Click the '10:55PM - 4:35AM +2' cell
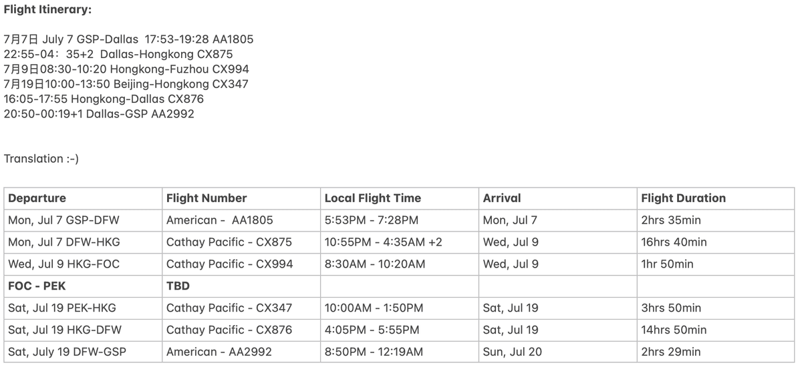802x369 pixels. point(384,242)
